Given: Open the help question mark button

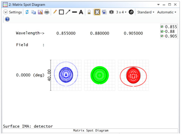Looking at the screenshot, I should point(7,19).
